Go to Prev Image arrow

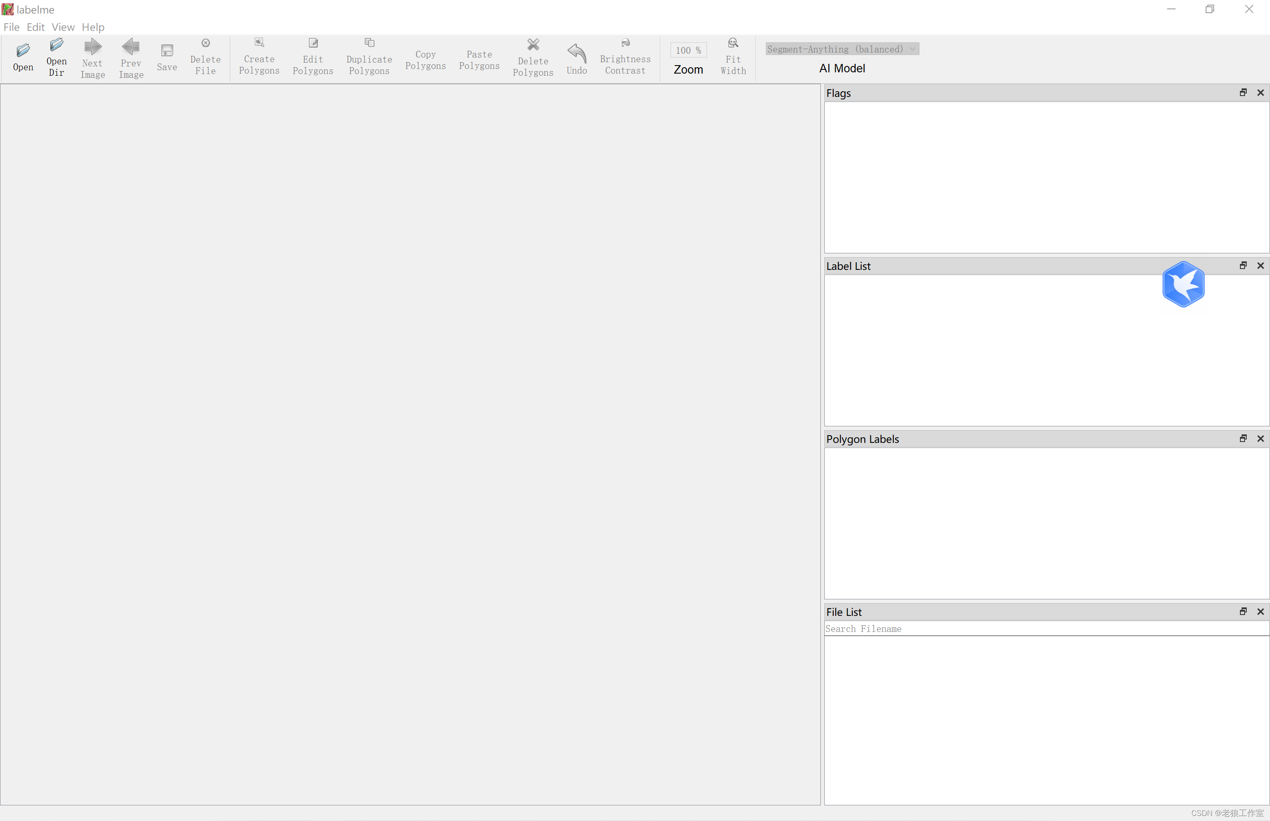point(131,47)
